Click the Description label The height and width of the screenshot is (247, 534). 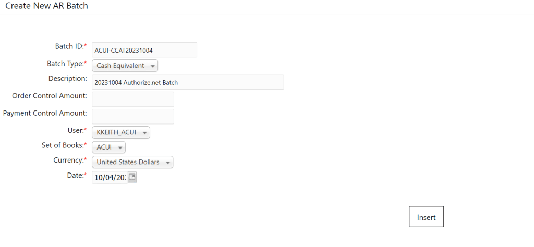68,79
